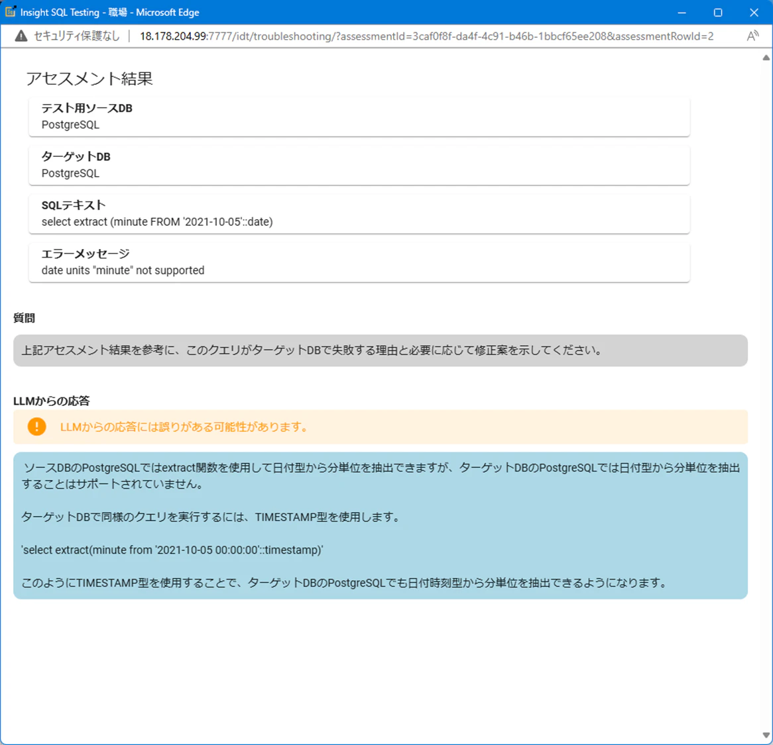This screenshot has height=745, width=773.
Task: Click the gray question text box
Action: point(380,350)
